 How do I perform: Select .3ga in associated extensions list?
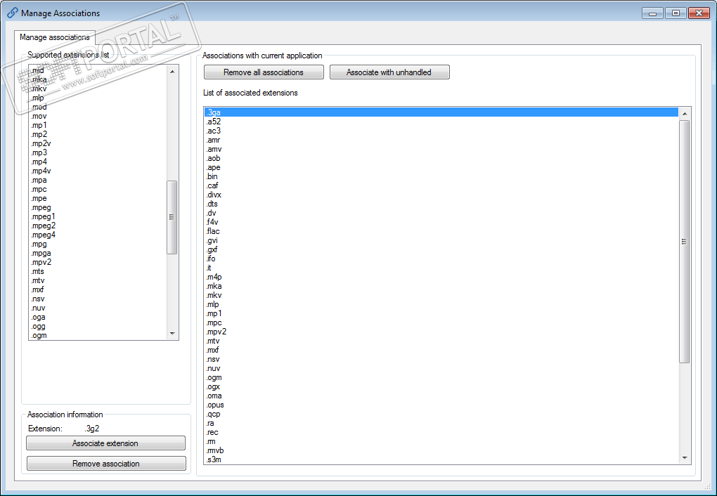(x=441, y=112)
